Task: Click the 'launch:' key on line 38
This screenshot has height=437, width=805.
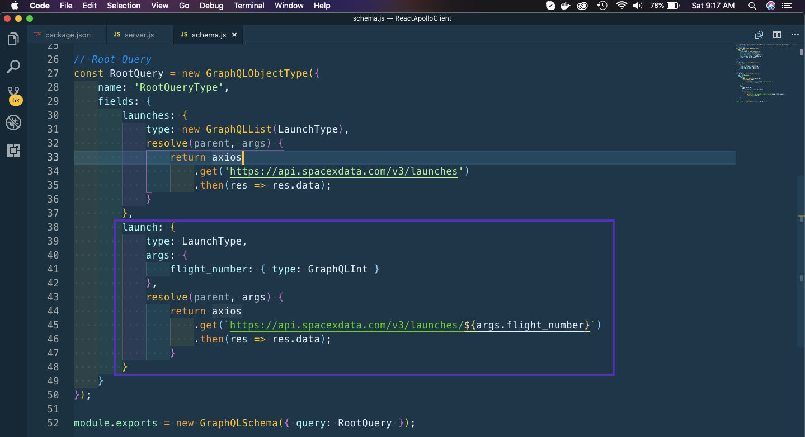Action: 143,227
